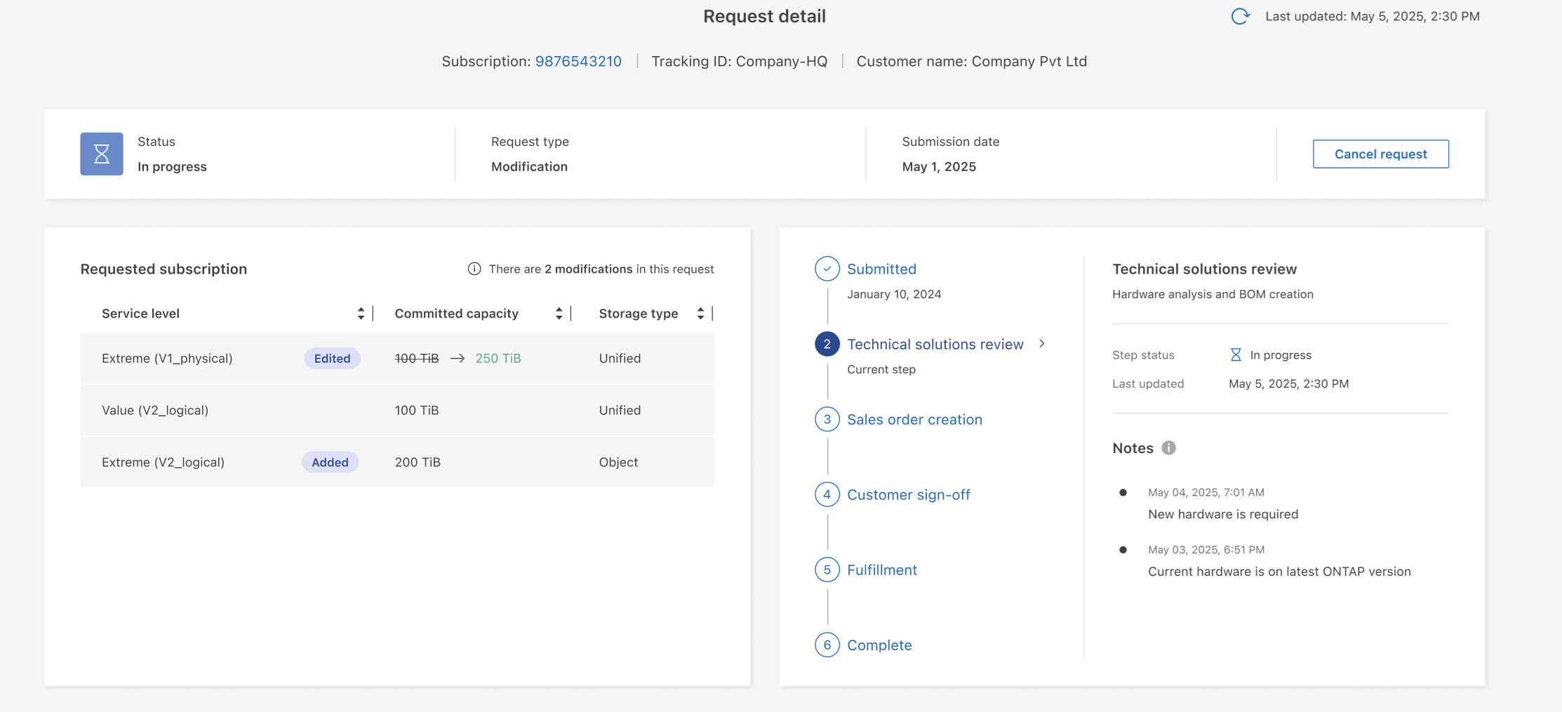Click the Added badge on Extreme V2_logical
Image resolution: width=1562 pixels, height=712 pixels.
330,462
